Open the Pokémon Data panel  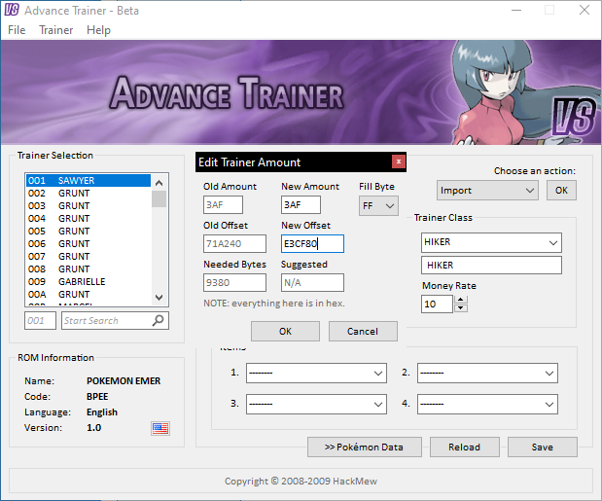(365, 447)
